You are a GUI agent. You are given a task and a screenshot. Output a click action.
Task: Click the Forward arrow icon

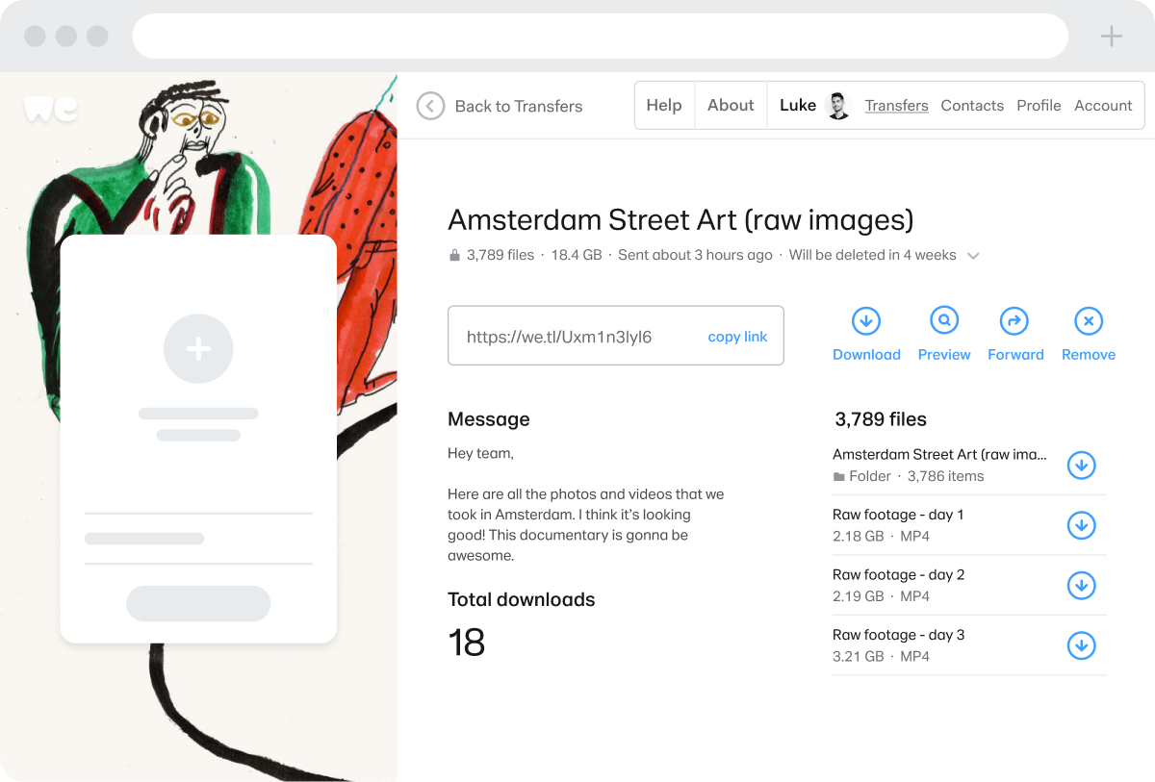tap(1014, 321)
